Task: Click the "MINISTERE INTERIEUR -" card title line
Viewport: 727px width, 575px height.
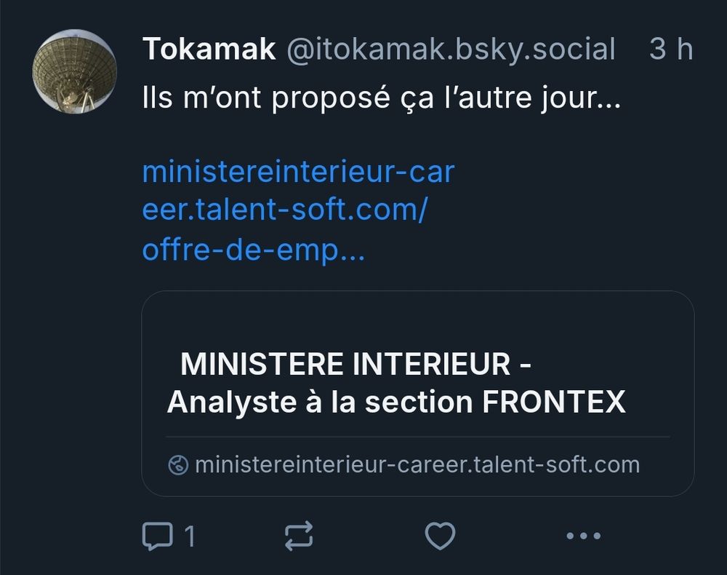Action: 356,364
